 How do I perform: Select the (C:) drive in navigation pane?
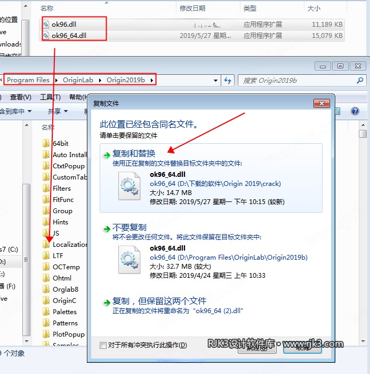(9, 250)
